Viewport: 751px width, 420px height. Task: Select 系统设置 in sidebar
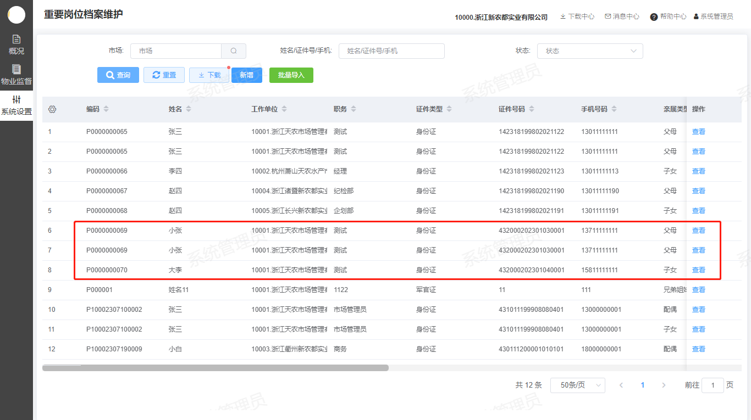point(16,105)
